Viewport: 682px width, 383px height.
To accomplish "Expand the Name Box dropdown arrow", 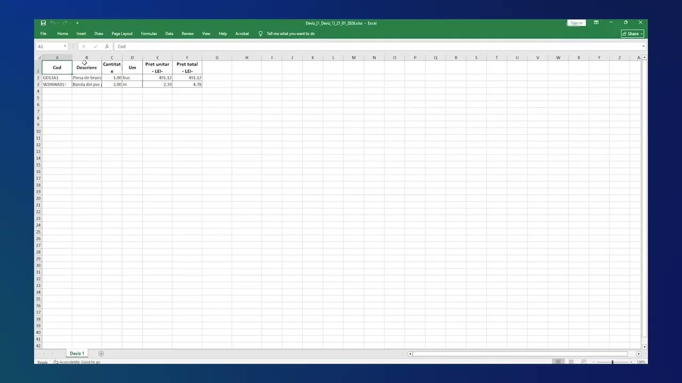I will [x=65, y=46].
